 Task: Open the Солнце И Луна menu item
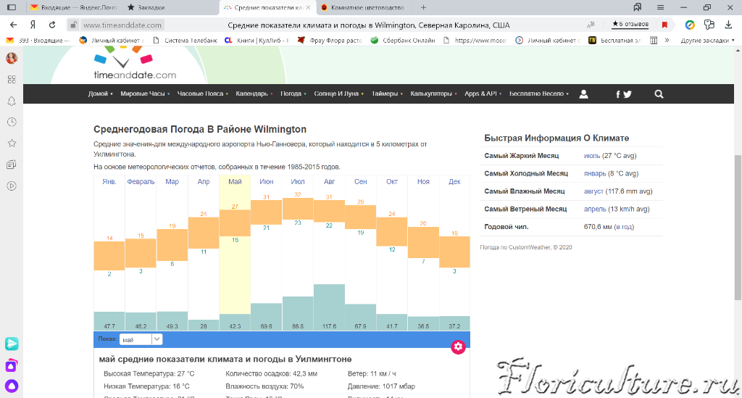[338, 94]
